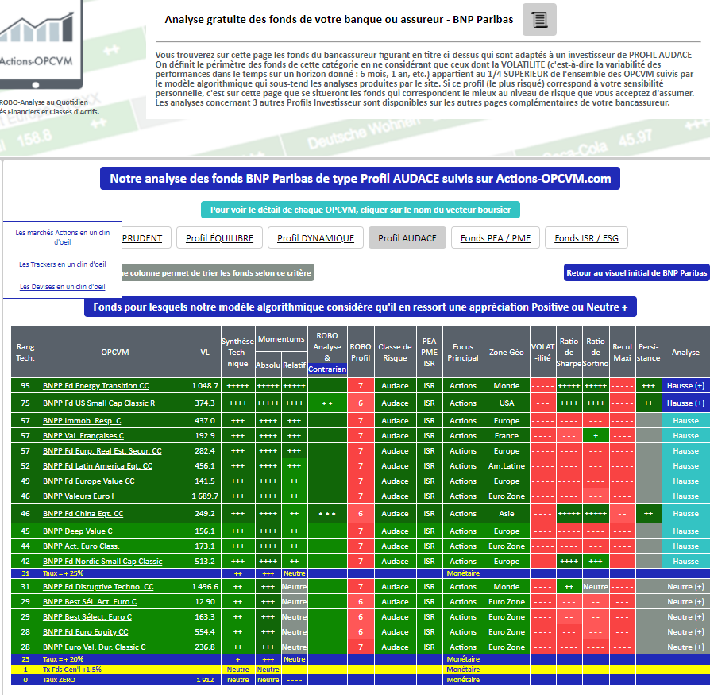Image resolution: width=710 pixels, height=695 pixels.
Task: Sort by Classe de Risque column
Action: [x=395, y=352]
